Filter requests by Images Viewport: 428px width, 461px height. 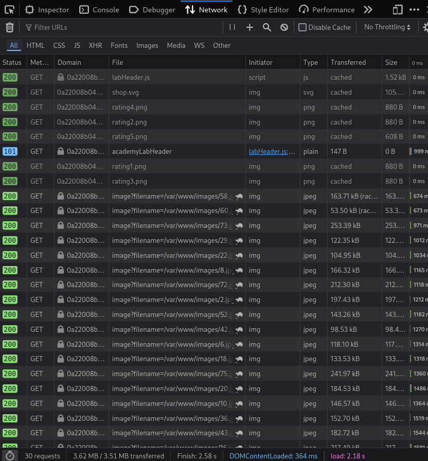(x=147, y=45)
